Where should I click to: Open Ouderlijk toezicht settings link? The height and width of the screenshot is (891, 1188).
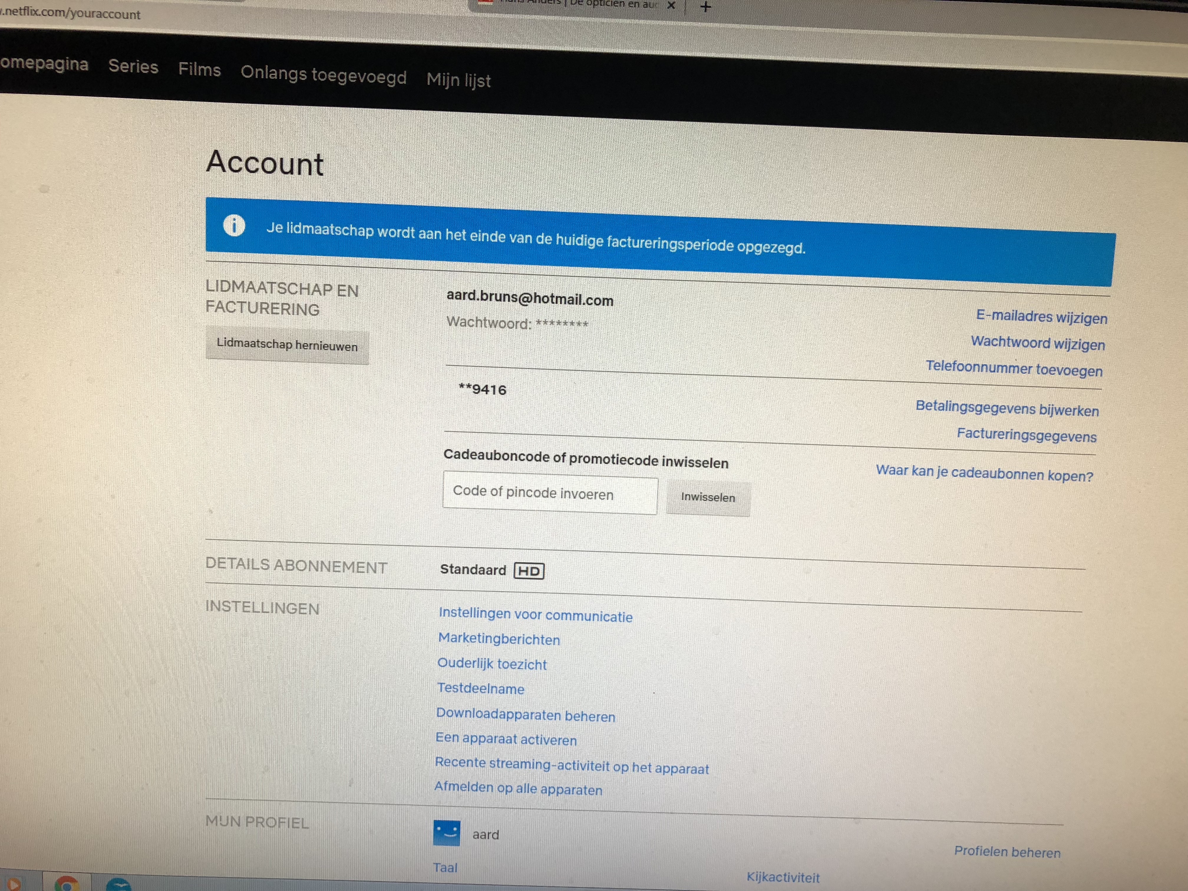coord(492,664)
